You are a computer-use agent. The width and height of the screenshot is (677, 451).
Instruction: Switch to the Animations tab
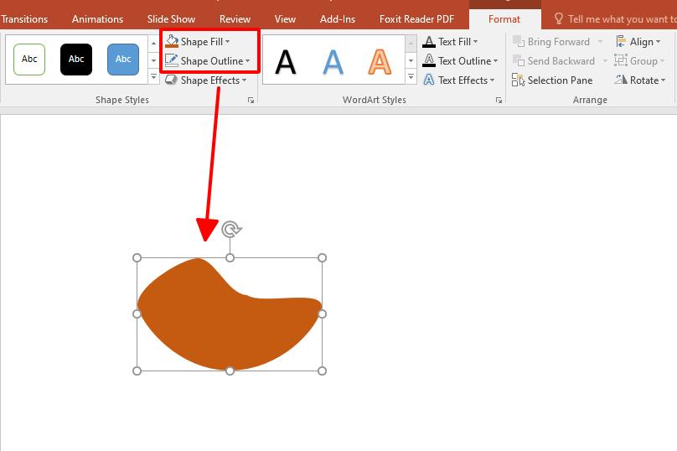coord(97,19)
